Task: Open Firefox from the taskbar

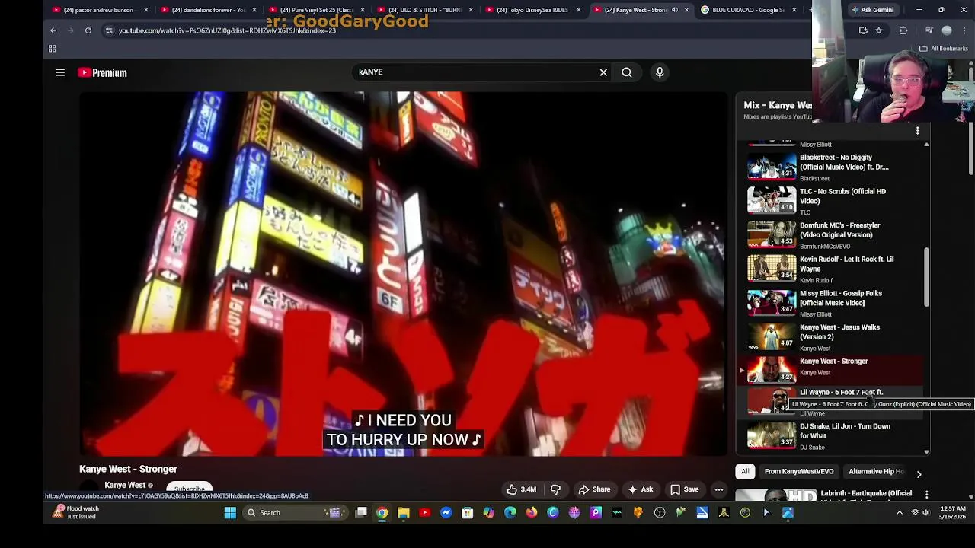Action: [532, 513]
